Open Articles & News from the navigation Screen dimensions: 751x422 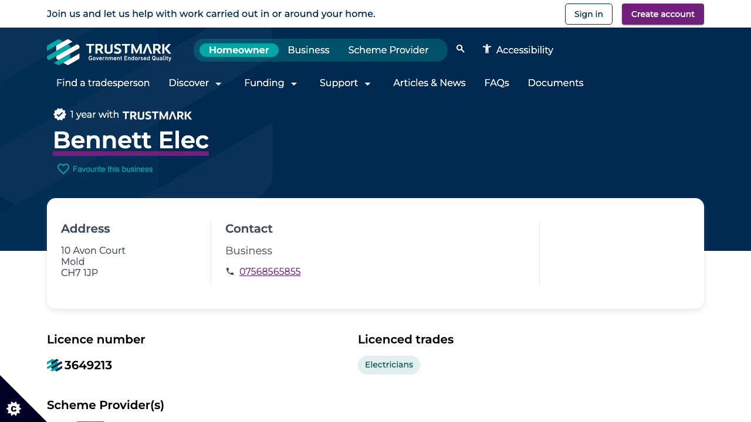pos(429,83)
